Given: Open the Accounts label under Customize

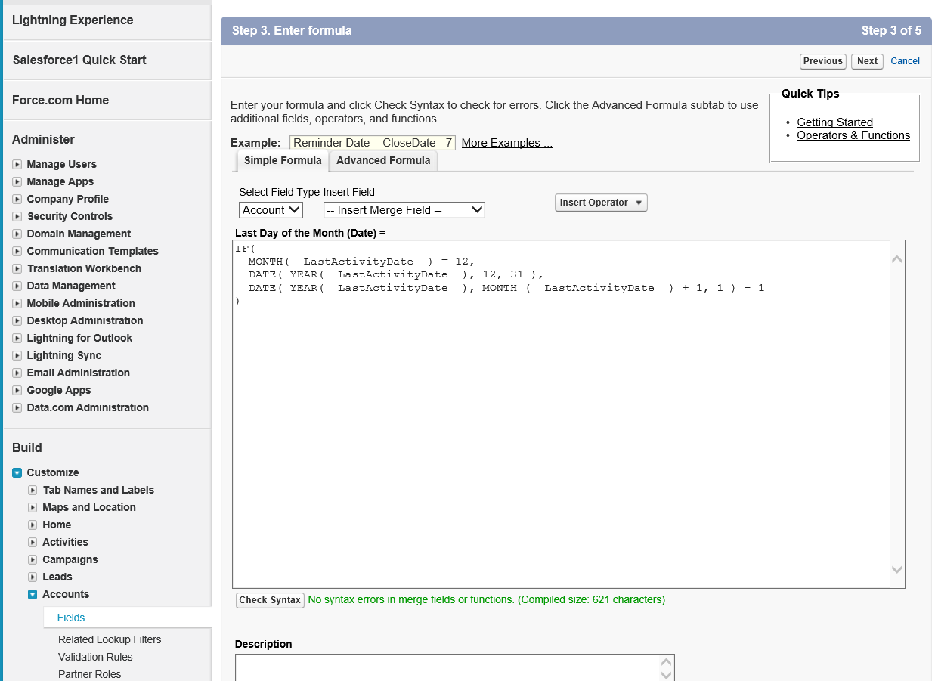Looking at the screenshot, I should [x=66, y=594].
